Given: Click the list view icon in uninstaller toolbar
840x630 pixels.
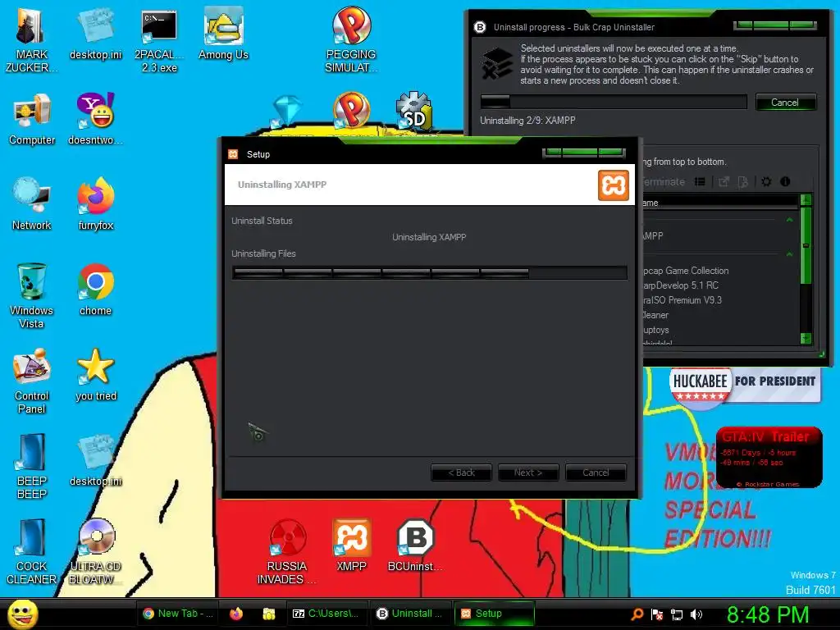Looking at the screenshot, I should pos(700,181).
